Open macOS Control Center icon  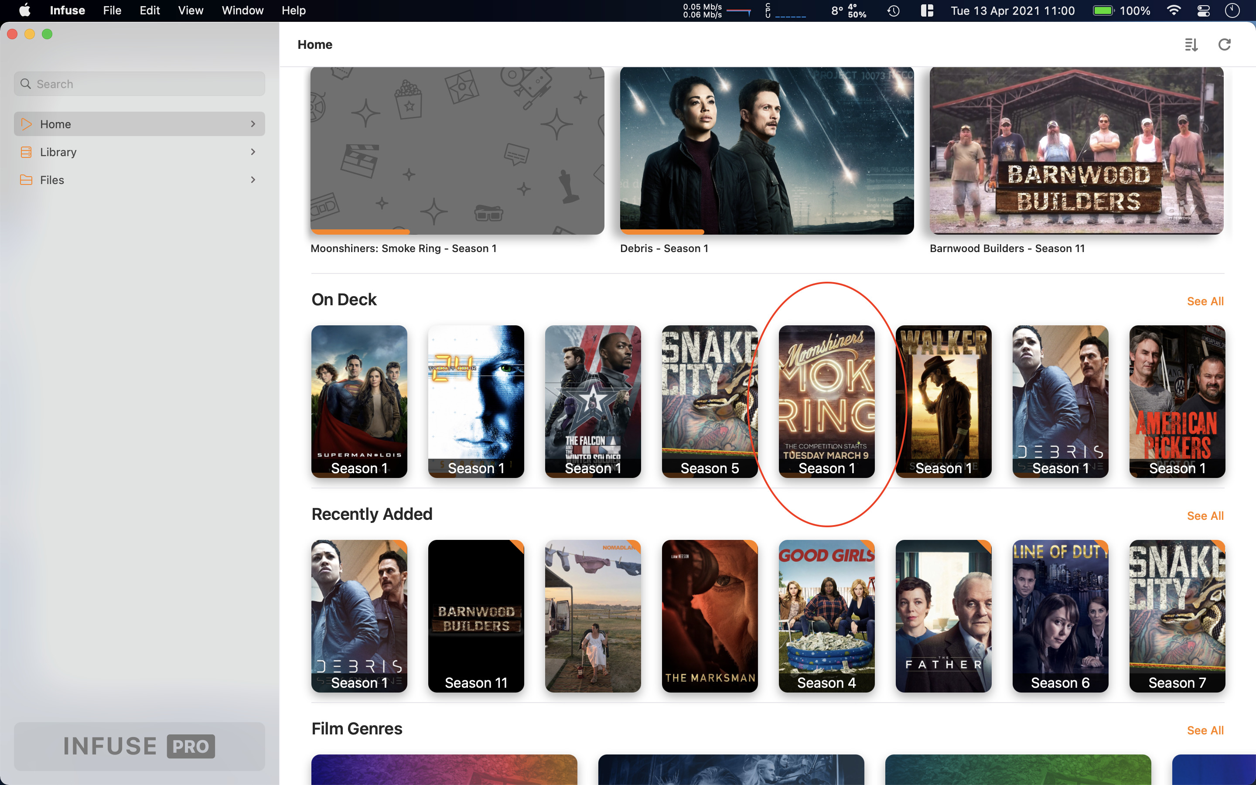[1204, 11]
